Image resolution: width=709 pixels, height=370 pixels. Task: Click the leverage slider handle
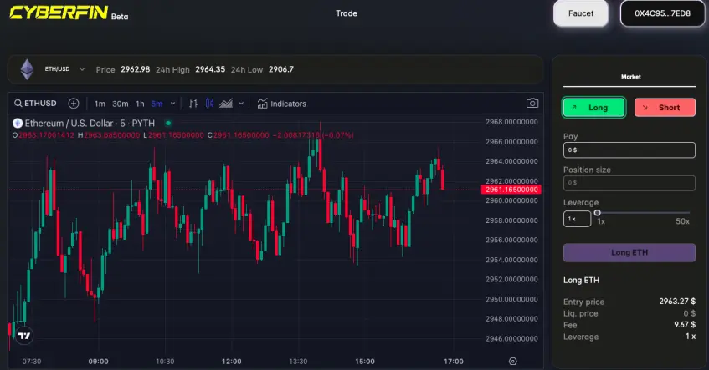pos(598,212)
